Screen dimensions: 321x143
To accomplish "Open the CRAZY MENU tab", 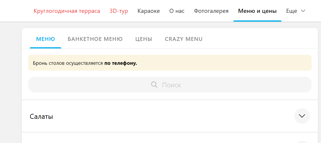I will point(184,39).
